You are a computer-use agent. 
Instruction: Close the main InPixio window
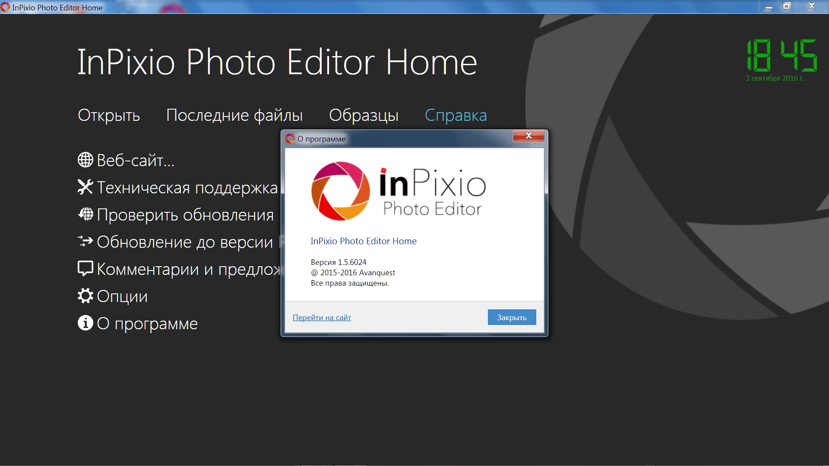812,6
